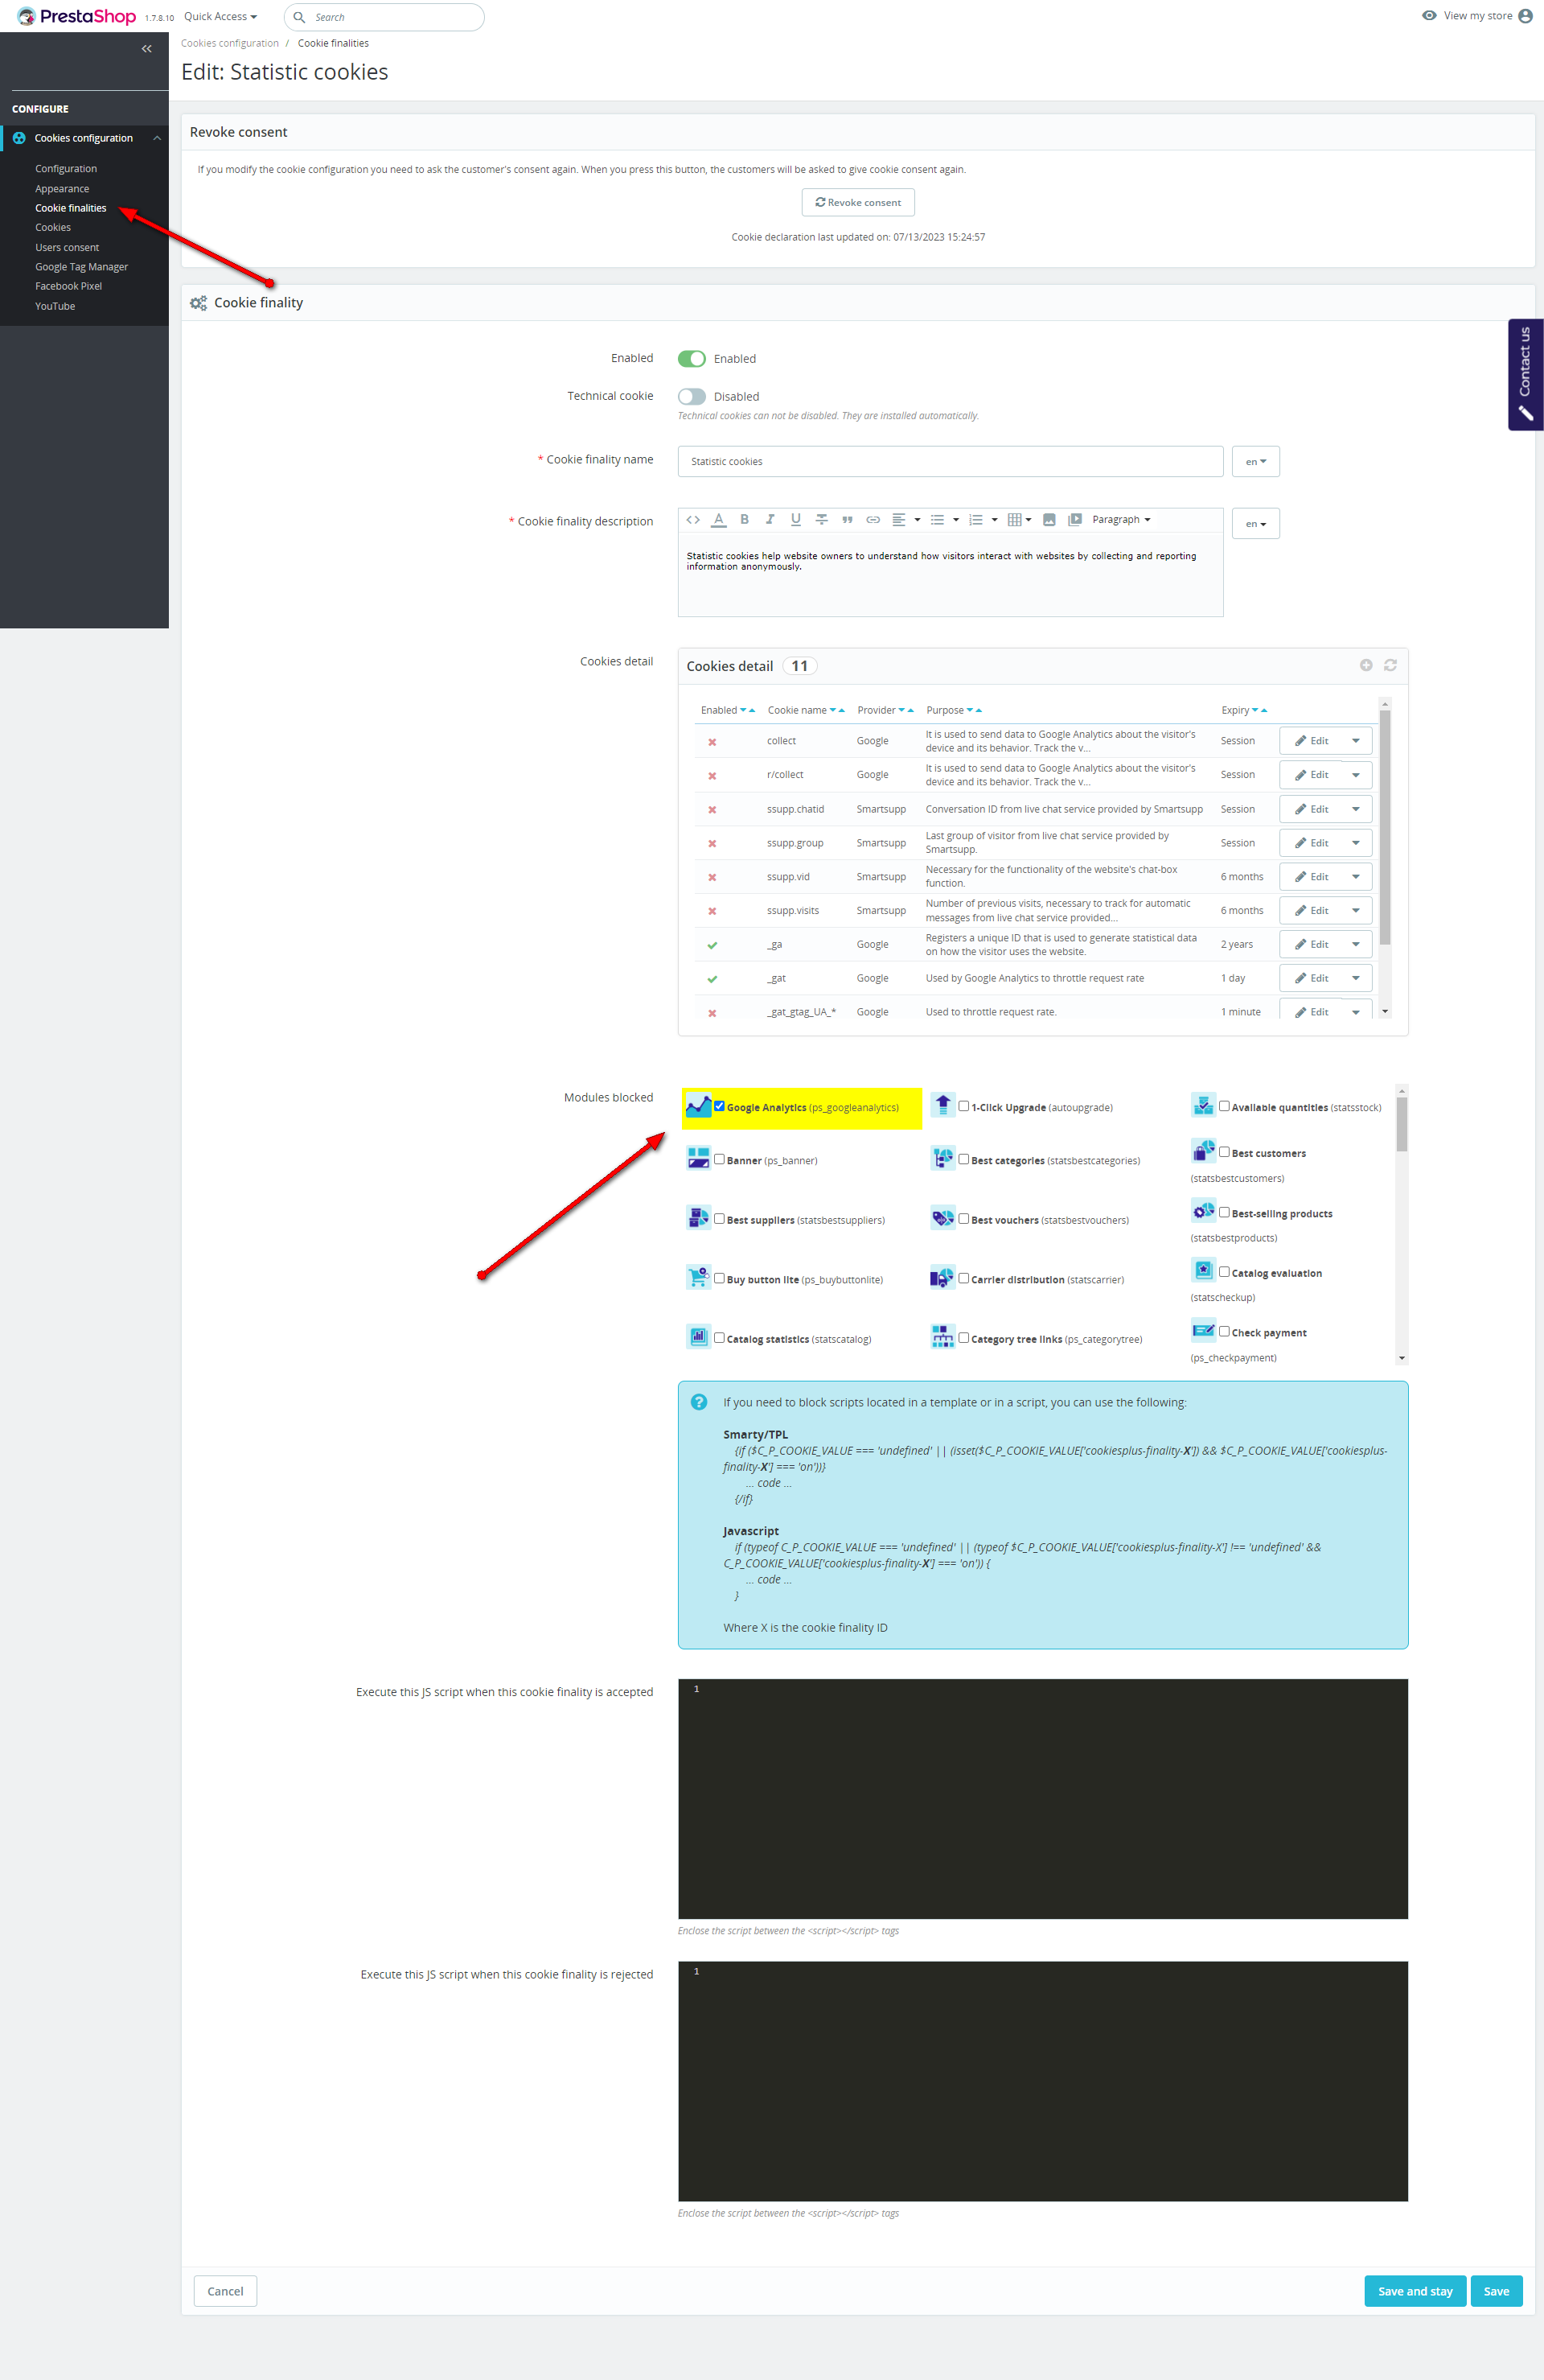Image resolution: width=1544 pixels, height=2380 pixels.
Task: Open the Configuration sidebar item
Action: (66, 169)
